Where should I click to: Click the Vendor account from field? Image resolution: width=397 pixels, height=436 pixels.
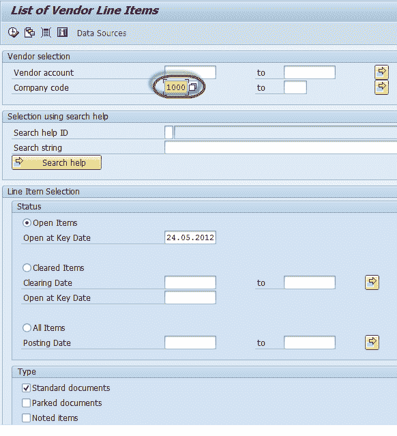[x=190, y=72]
